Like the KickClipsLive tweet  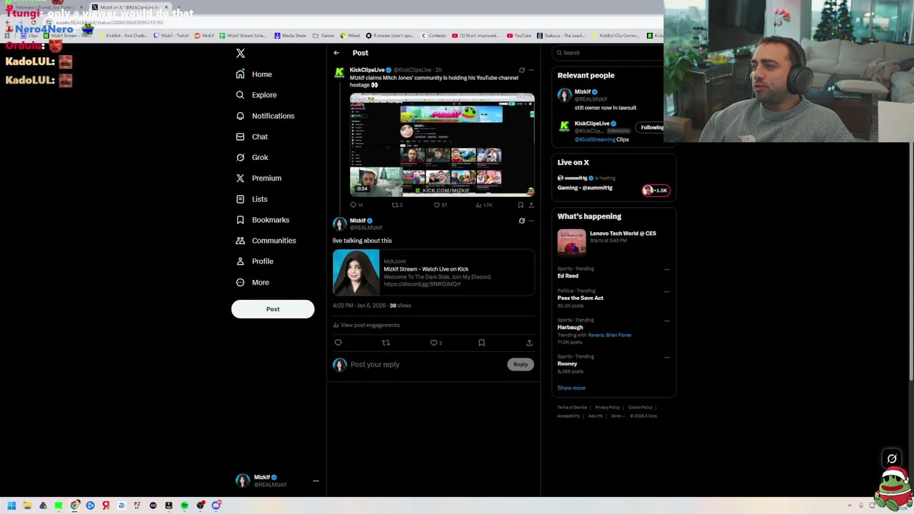tap(440, 205)
